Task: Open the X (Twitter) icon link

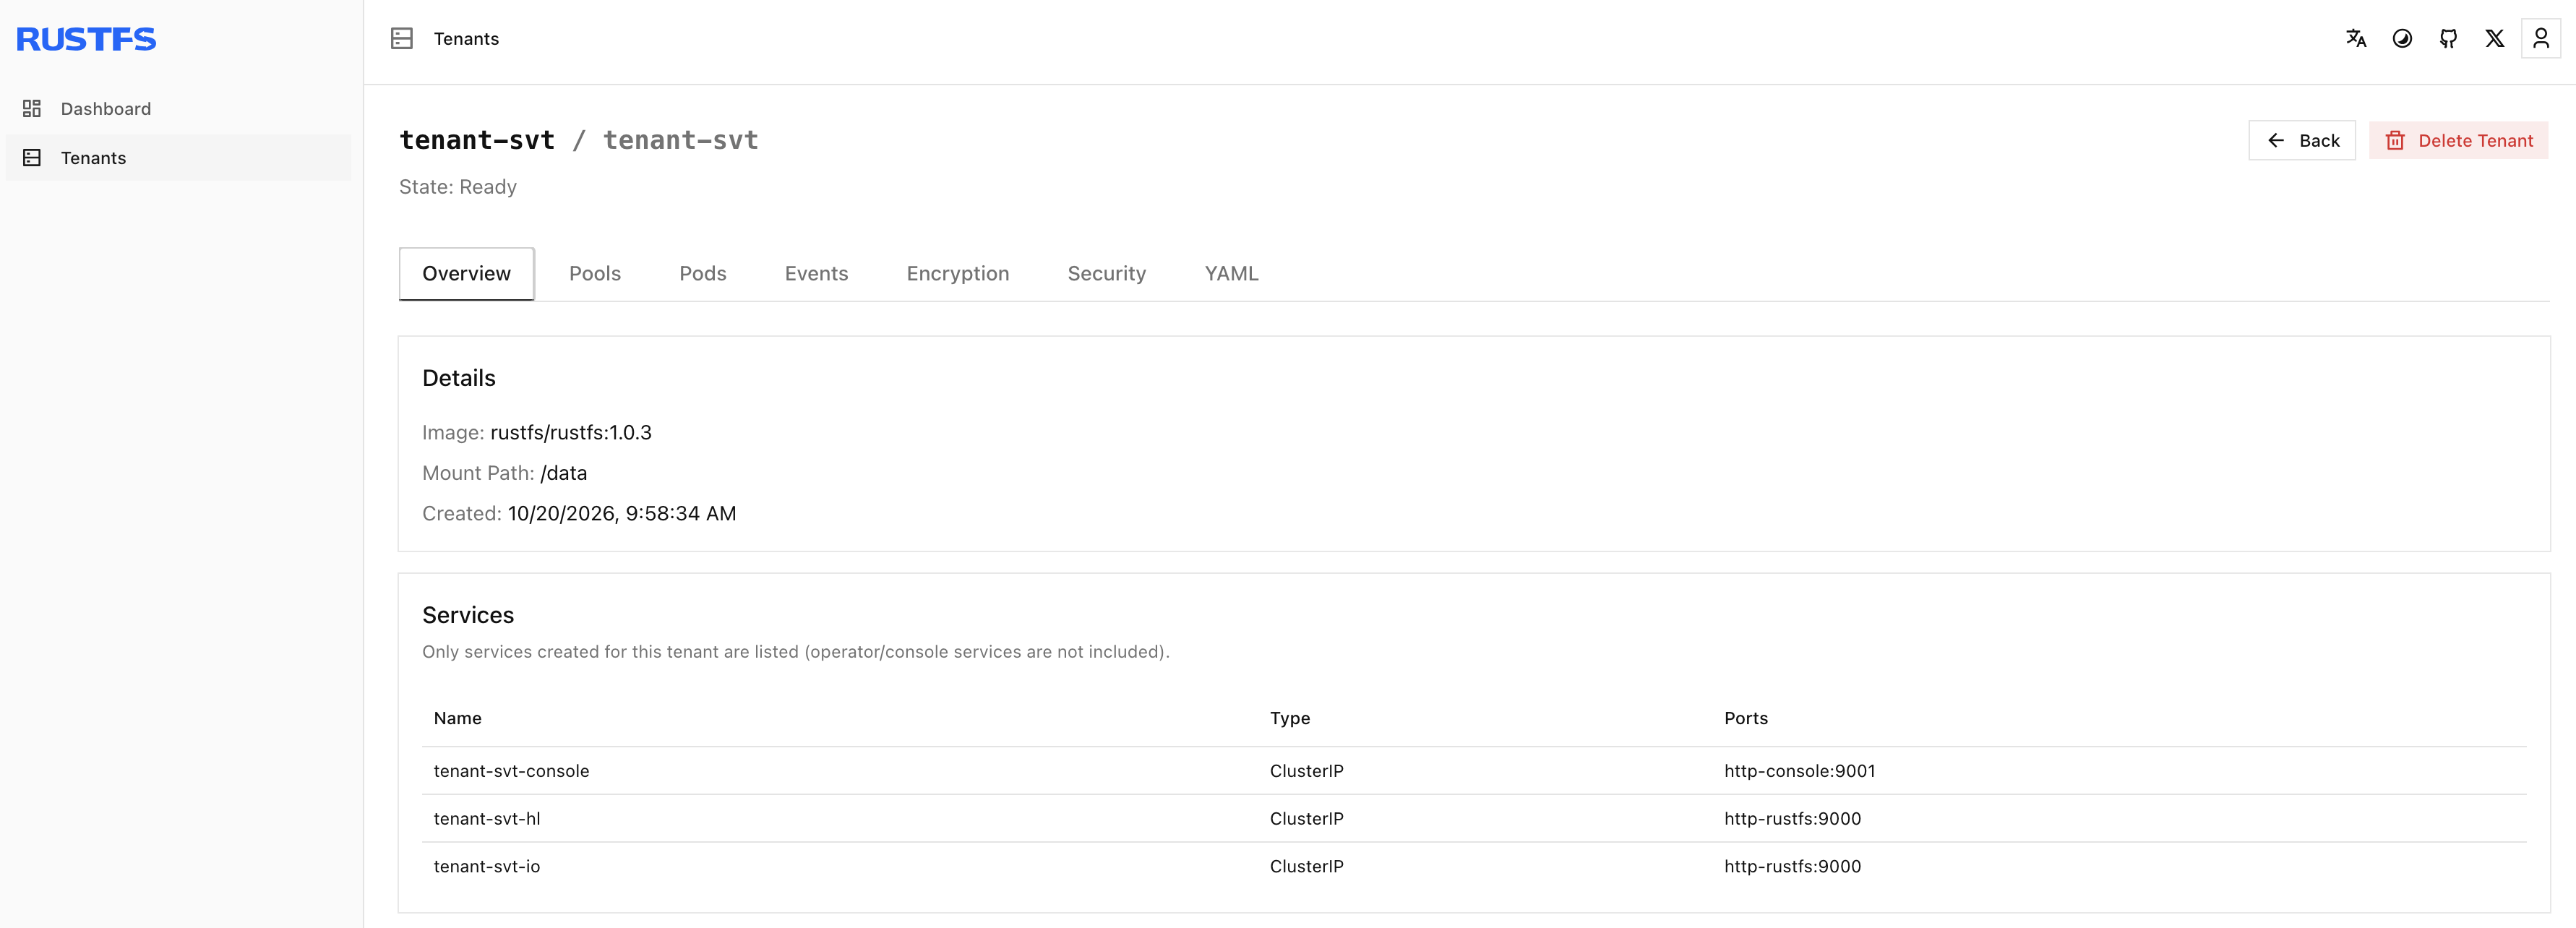Action: coord(2495,39)
